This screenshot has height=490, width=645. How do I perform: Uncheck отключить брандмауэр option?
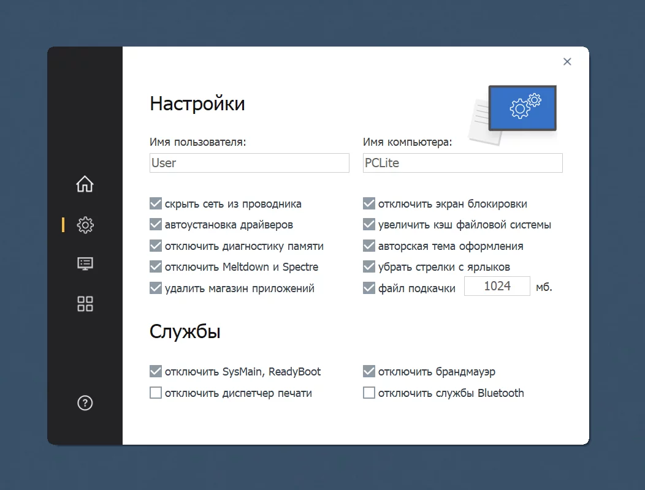(x=369, y=372)
